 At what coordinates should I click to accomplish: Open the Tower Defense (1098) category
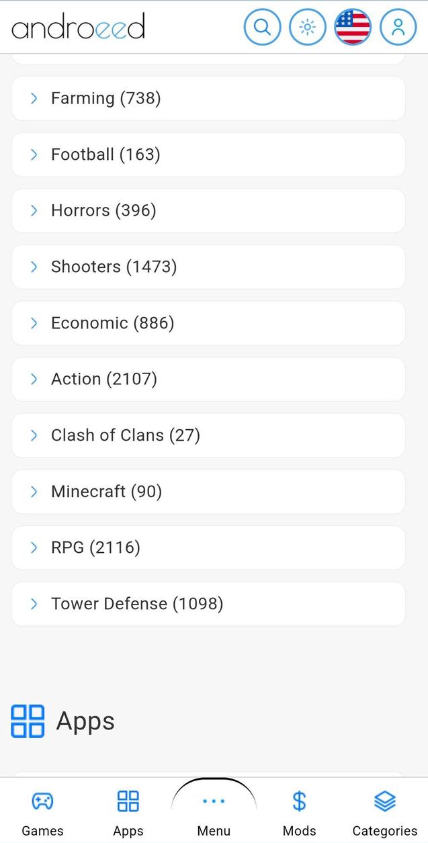(137, 604)
